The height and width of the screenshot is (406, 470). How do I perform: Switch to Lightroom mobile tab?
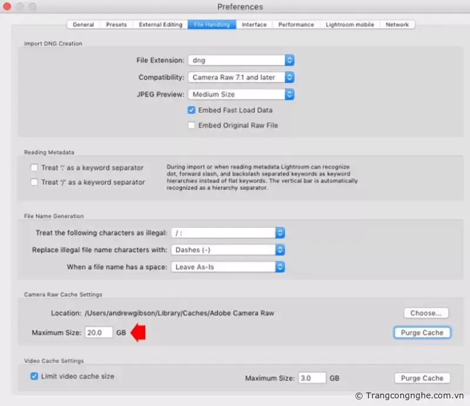point(349,25)
